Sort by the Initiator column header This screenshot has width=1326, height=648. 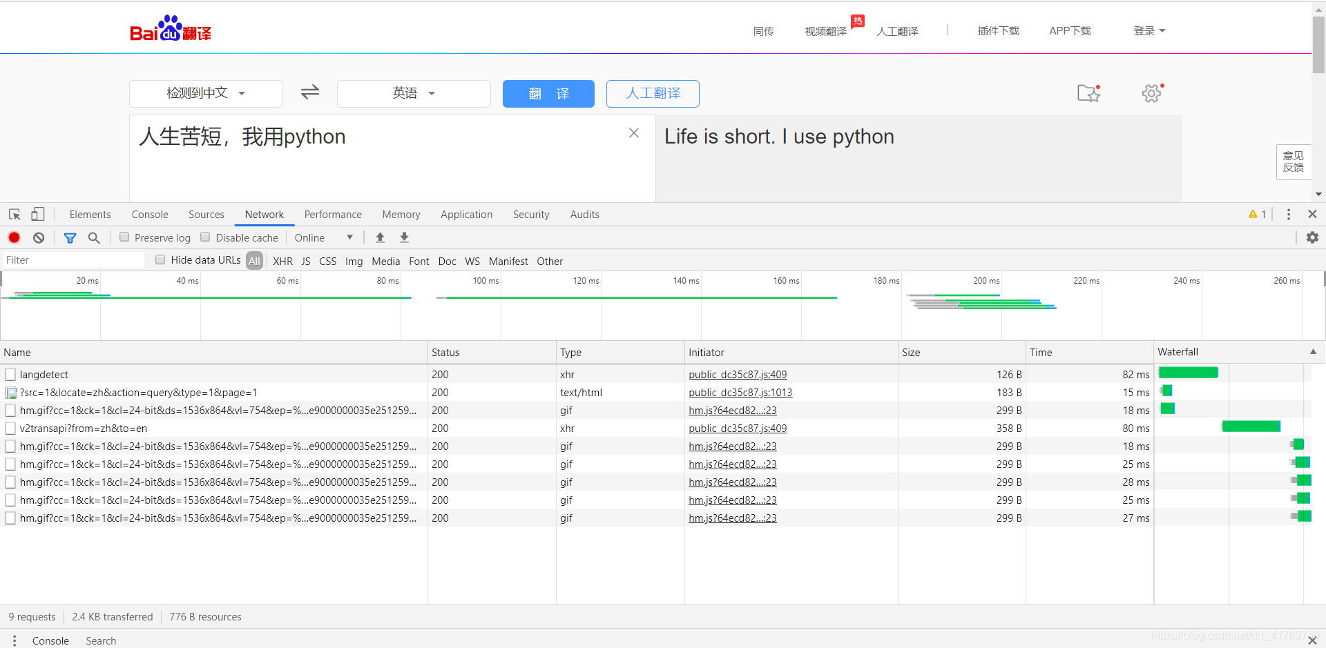pyautogui.click(x=791, y=352)
